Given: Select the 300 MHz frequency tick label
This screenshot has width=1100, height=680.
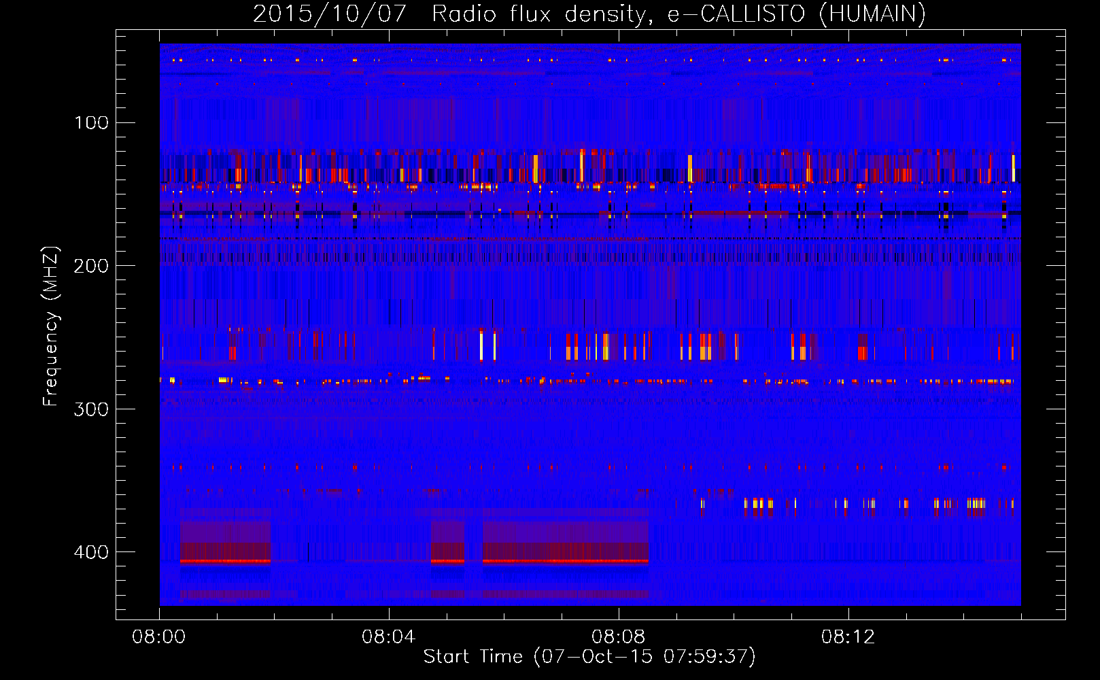Looking at the screenshot, I should [x=92, y=409].
